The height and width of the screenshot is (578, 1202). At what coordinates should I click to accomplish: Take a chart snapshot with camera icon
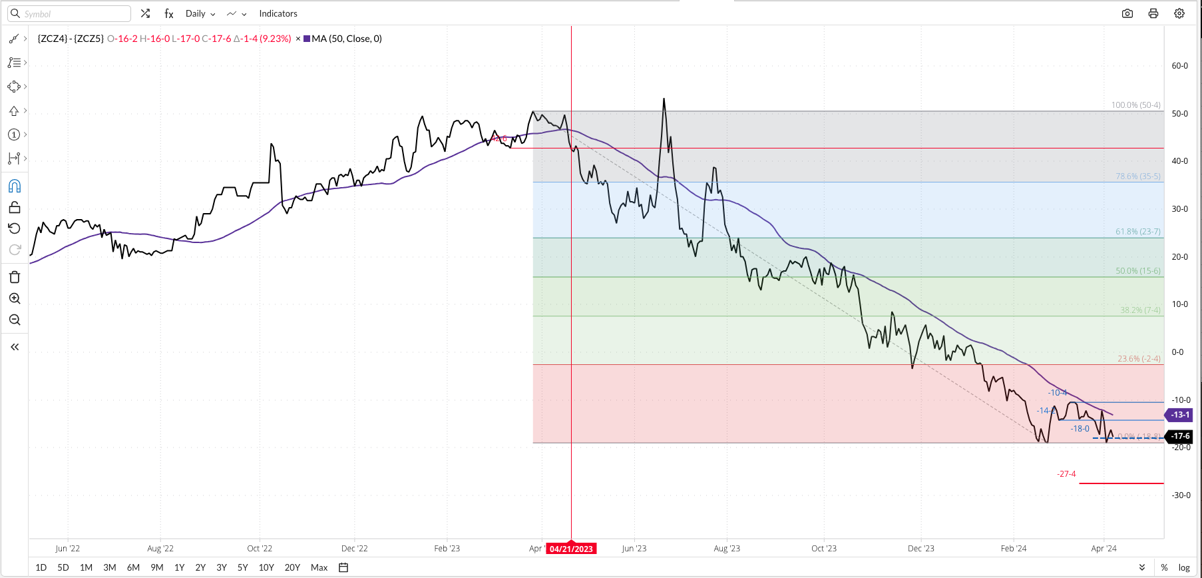(x=1127, y=13)
